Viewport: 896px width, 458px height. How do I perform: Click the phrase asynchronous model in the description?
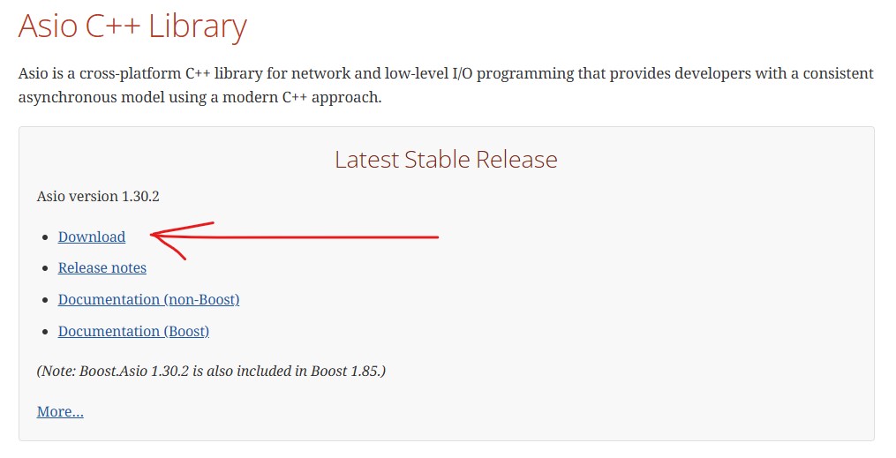click(x=92, y=98)
